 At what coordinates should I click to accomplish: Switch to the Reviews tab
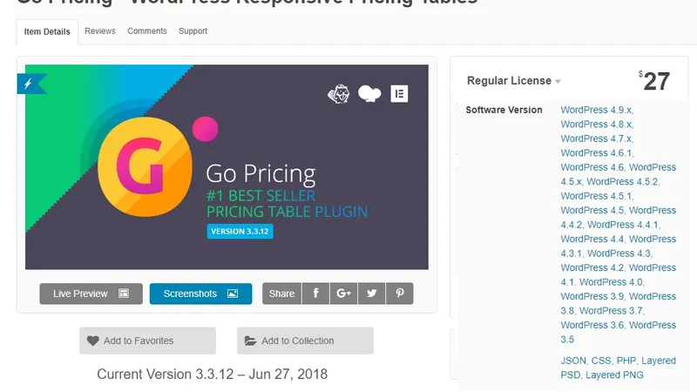pyautogui.click(x=100, y=31)
